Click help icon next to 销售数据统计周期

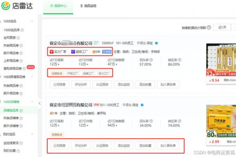(x=209, y=28)
